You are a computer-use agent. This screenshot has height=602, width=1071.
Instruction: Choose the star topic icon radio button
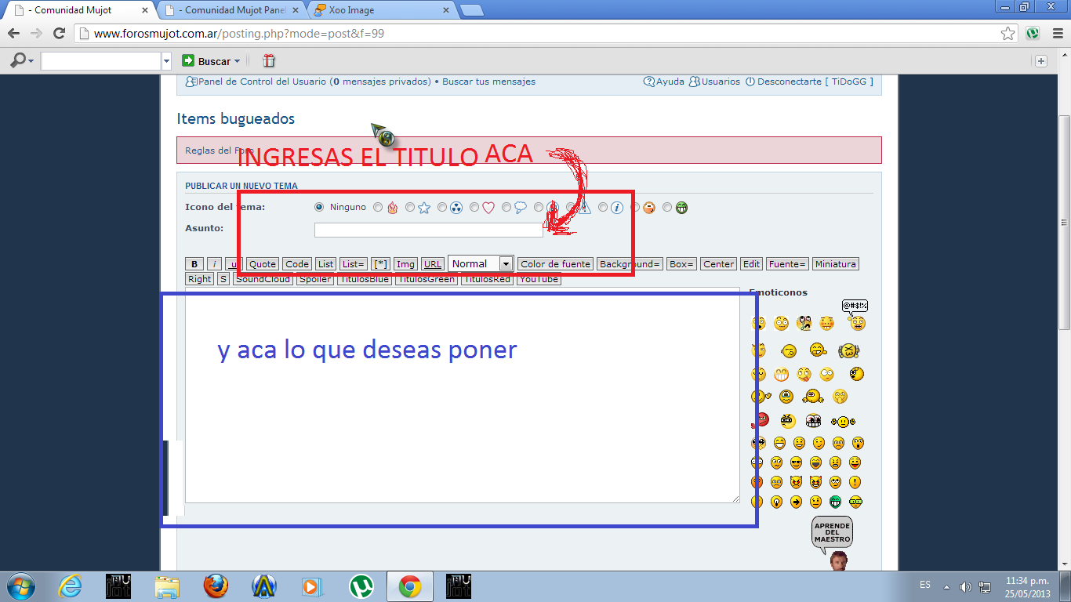point(410,208)
